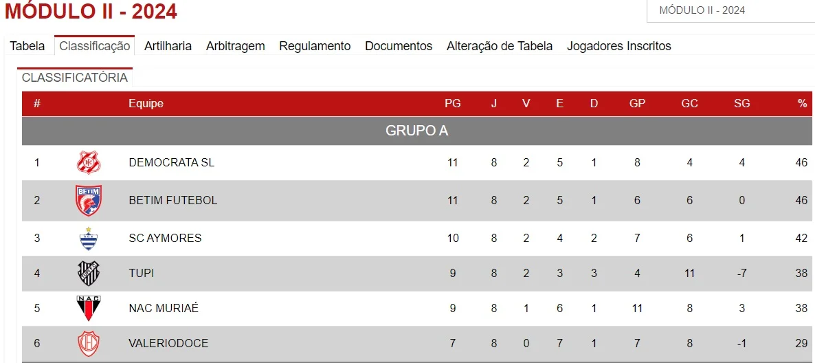Click the Democrata SL team crest
Screen dimensions: 815x363
pos(89,163)
